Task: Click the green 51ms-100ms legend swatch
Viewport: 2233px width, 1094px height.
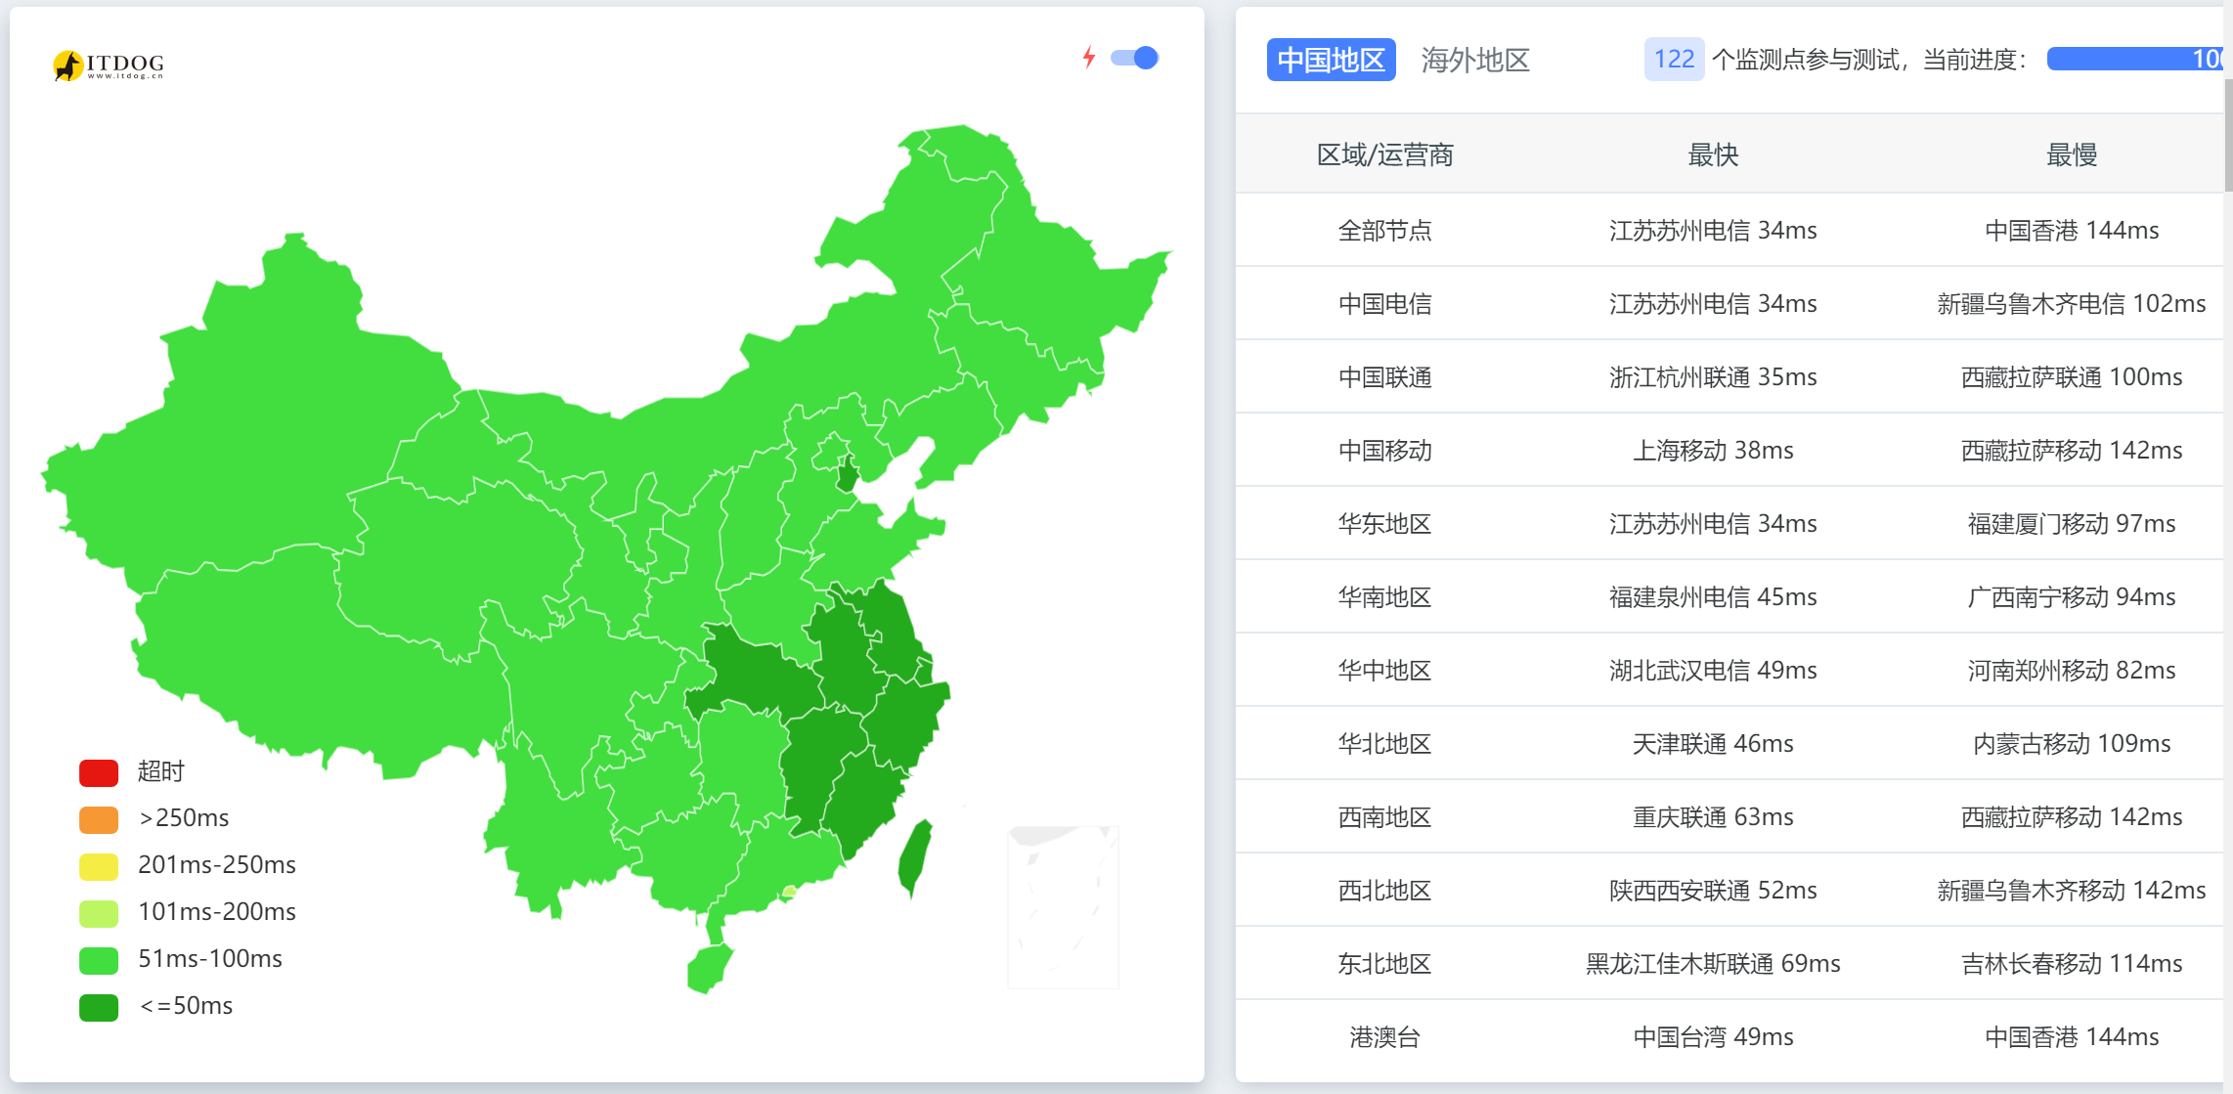Action: [99, 960]
